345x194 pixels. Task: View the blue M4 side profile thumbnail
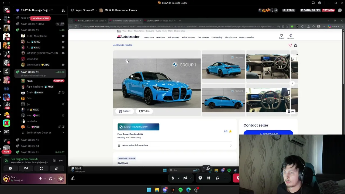[223, 100]
